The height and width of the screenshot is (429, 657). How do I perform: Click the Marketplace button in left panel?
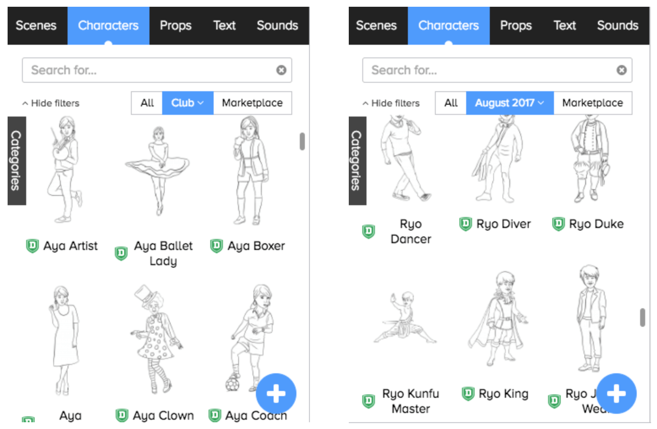coord(252,103)
